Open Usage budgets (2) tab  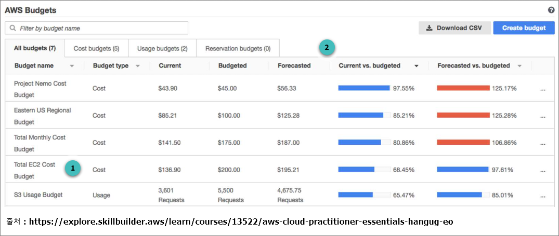point(162,48)
